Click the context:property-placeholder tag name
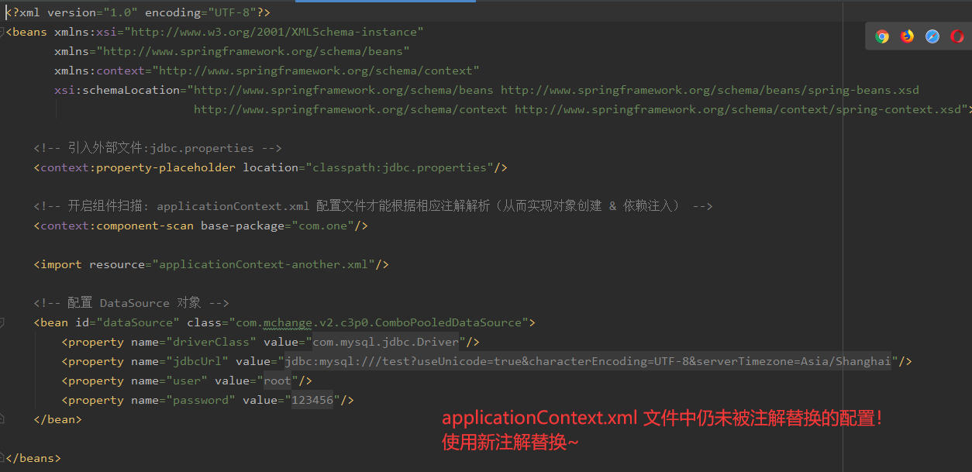972x472 pixels. click(138, 167)
